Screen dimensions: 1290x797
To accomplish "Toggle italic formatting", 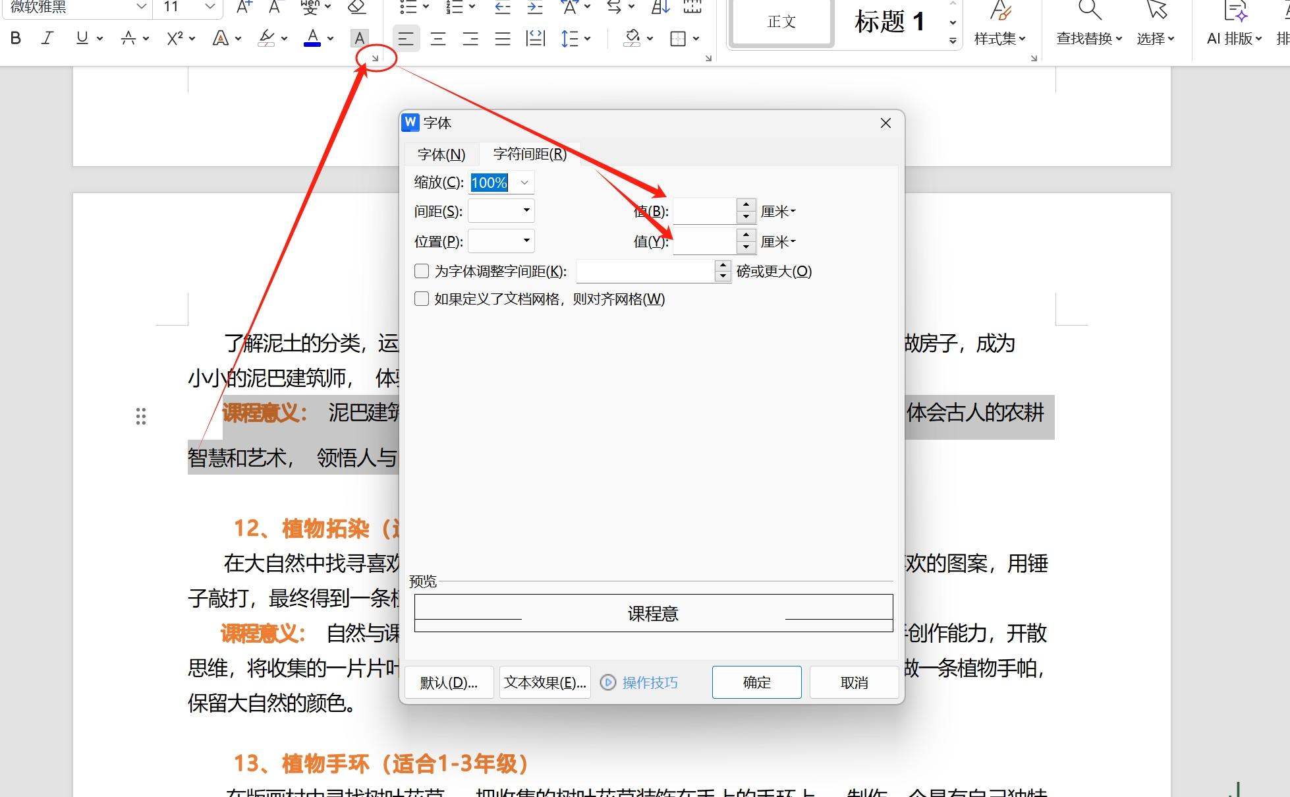I will coord(47,38).
